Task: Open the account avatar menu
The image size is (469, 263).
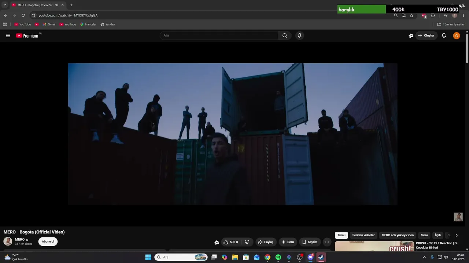Action: click(x=457, y=35)
